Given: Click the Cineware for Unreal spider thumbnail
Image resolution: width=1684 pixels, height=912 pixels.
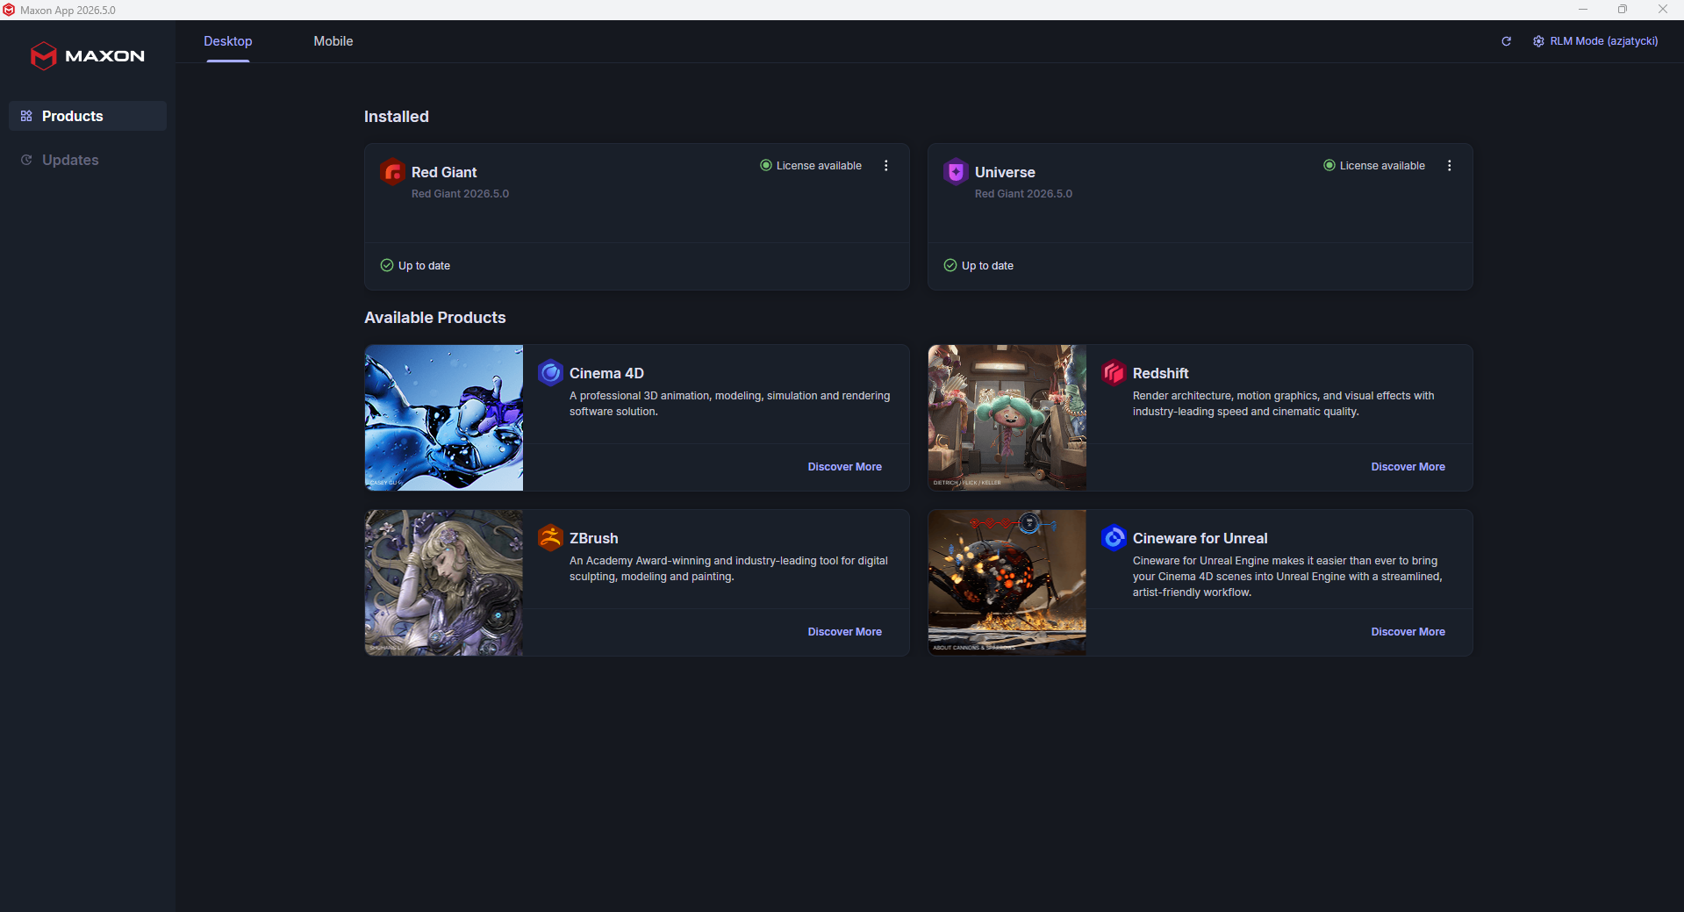Looking at the screenshot, I should click(1007, 583).
